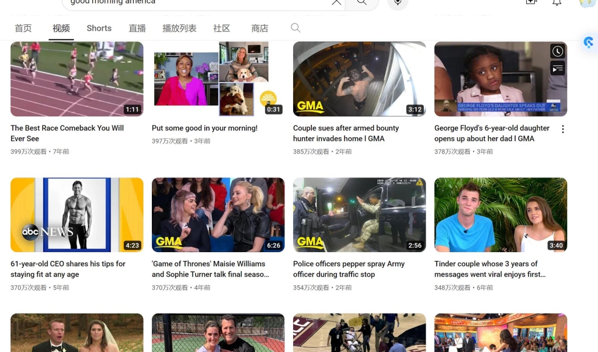Clear the search box text

(x=336, y=2)
